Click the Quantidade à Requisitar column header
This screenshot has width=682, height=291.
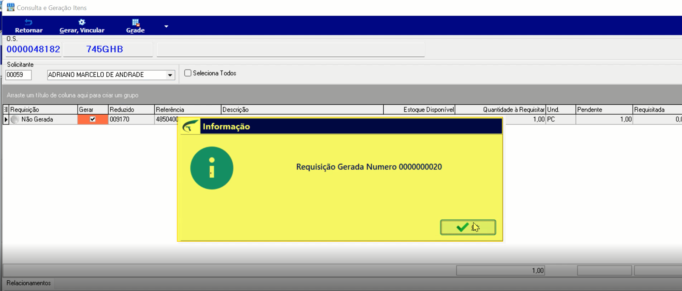coord(500,110)
